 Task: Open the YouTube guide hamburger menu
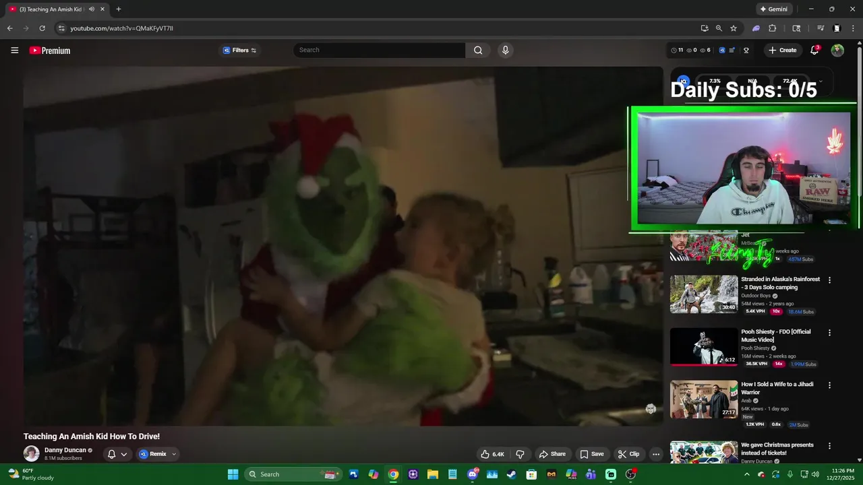click(14, 51)
